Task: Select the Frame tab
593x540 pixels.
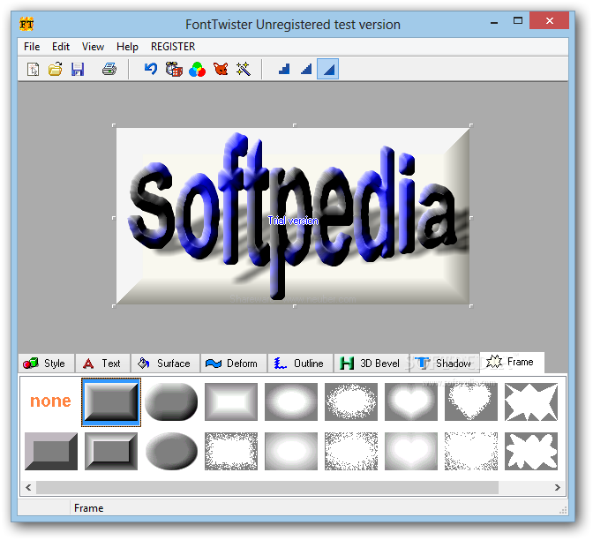Action: point(512,363)
